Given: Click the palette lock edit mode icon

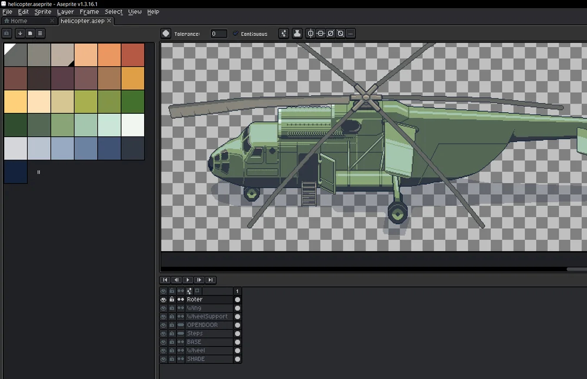Looking at the screenshot, I should tap(7, 33).
